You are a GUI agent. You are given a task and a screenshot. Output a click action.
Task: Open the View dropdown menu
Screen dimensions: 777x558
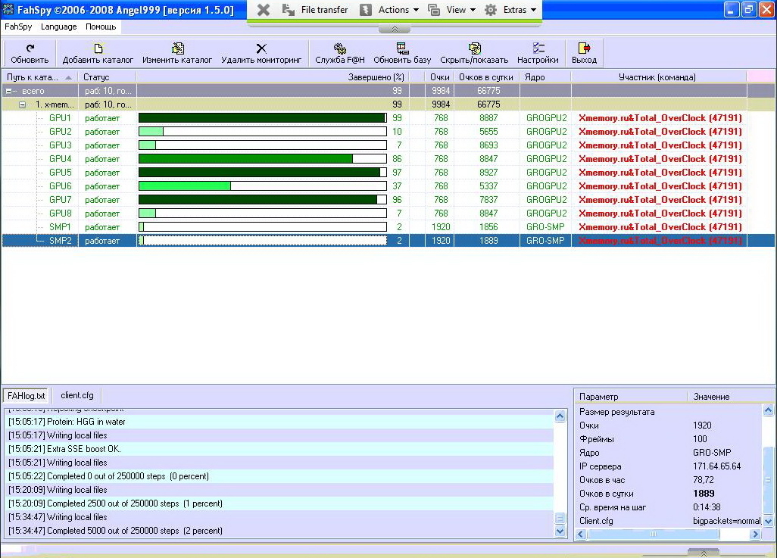coord(452,10)
